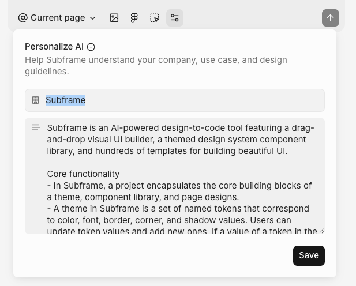Attach an image with the image icon
The height and width of the screenshot is (286, 356).
(114, 18)
